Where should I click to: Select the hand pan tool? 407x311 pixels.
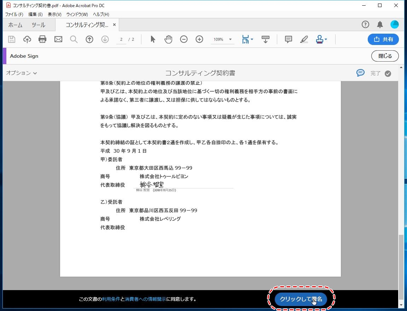(x=168, y=39)
